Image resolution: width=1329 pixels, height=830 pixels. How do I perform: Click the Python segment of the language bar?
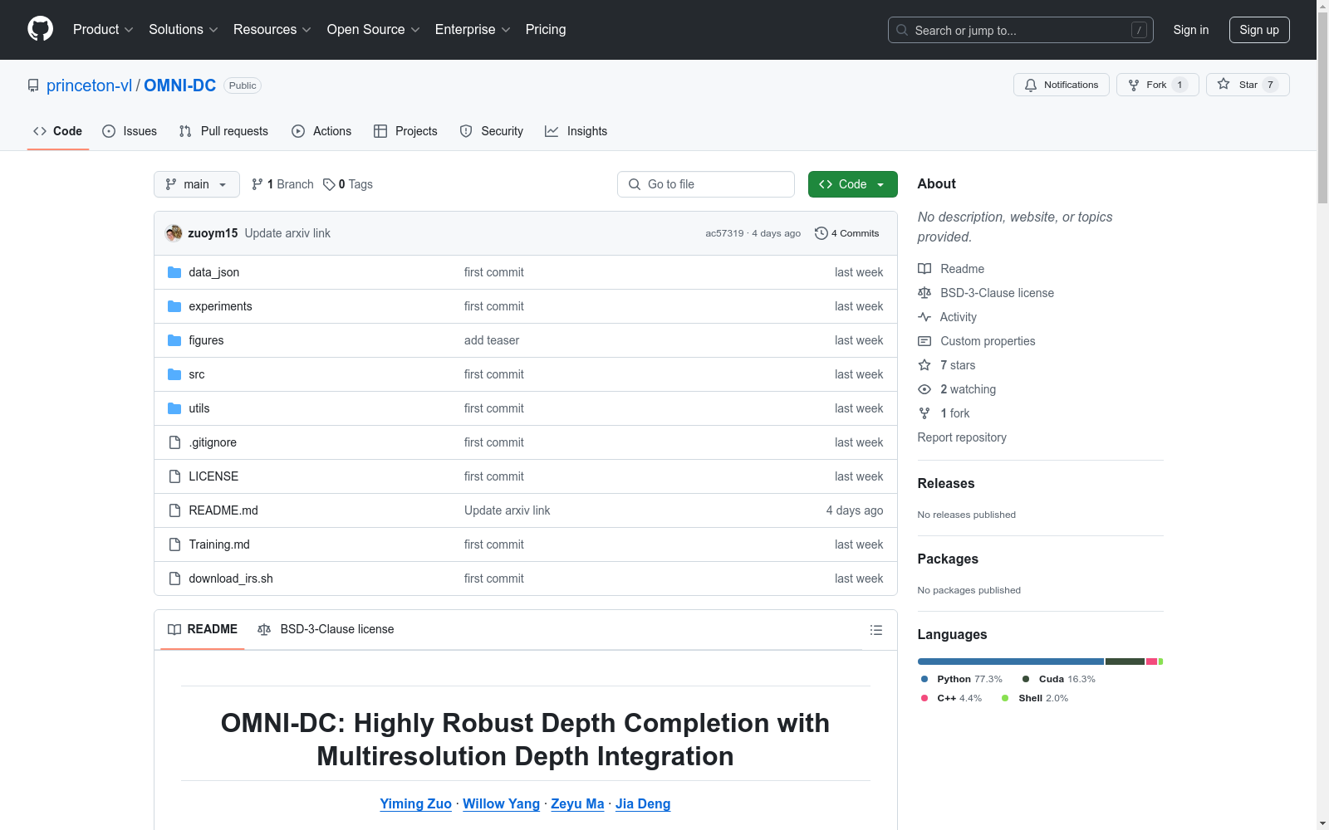pyautogui.click(x=1011, y=662)
